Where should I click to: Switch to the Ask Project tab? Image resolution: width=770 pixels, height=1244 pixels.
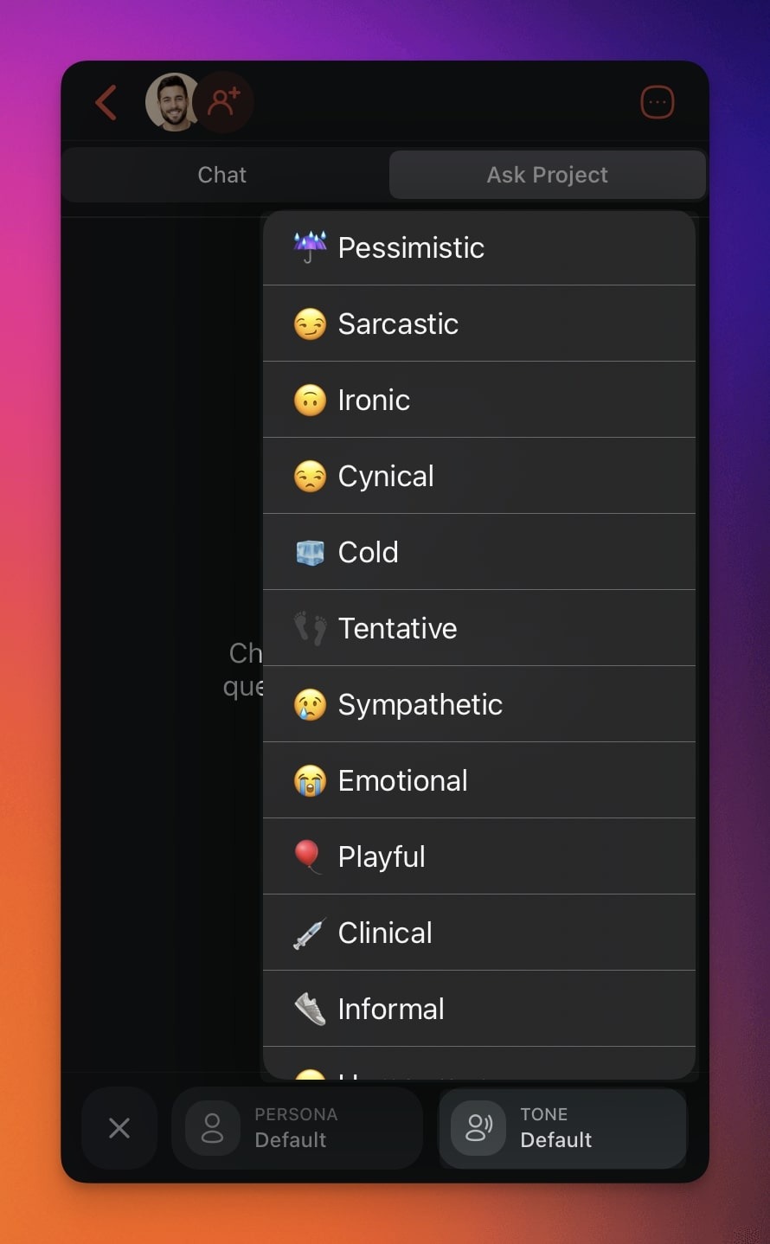click(547, 175)
